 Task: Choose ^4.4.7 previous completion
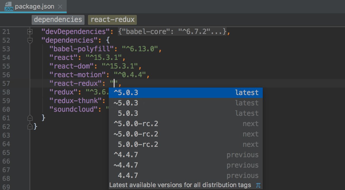185,155
